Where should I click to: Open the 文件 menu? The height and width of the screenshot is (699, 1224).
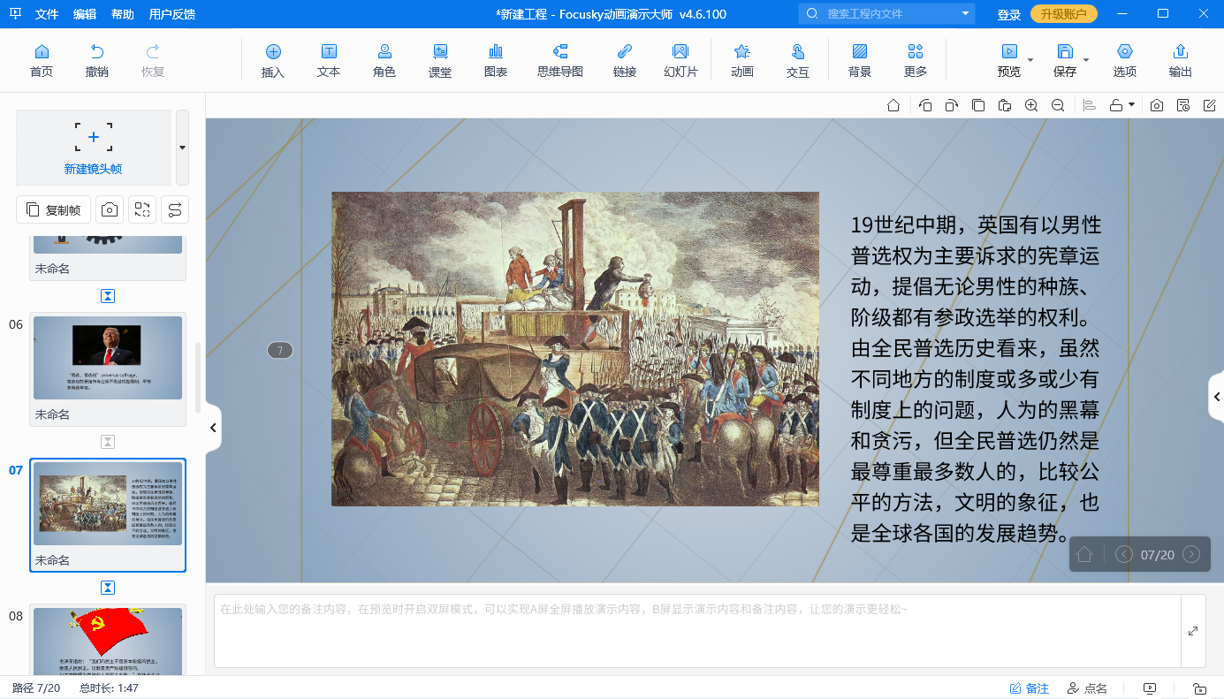tap(47, 14)
